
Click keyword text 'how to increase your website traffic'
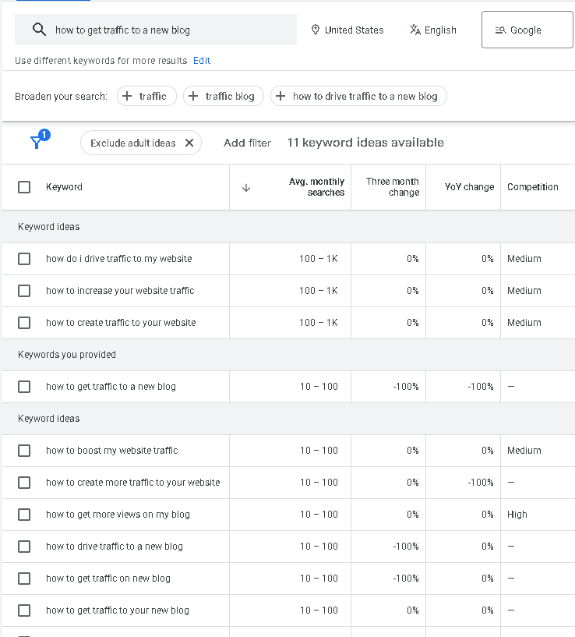coord(120,291)
